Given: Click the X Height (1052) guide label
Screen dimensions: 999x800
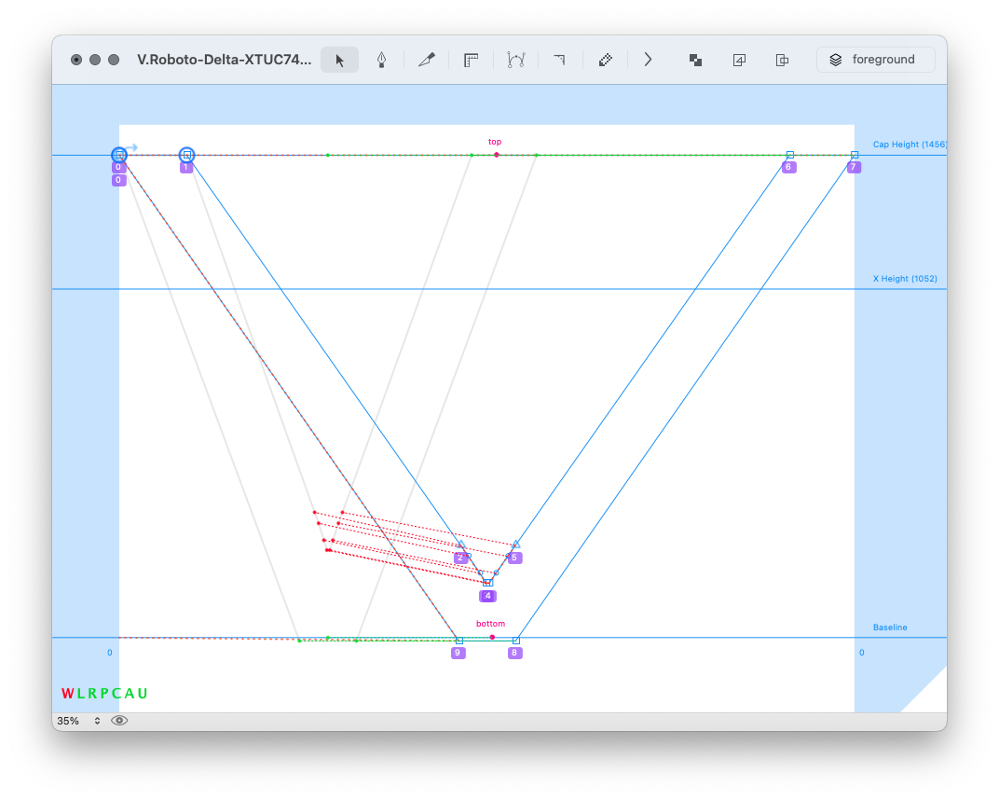Looking at the screenshot, I should [x=904, y=279].
